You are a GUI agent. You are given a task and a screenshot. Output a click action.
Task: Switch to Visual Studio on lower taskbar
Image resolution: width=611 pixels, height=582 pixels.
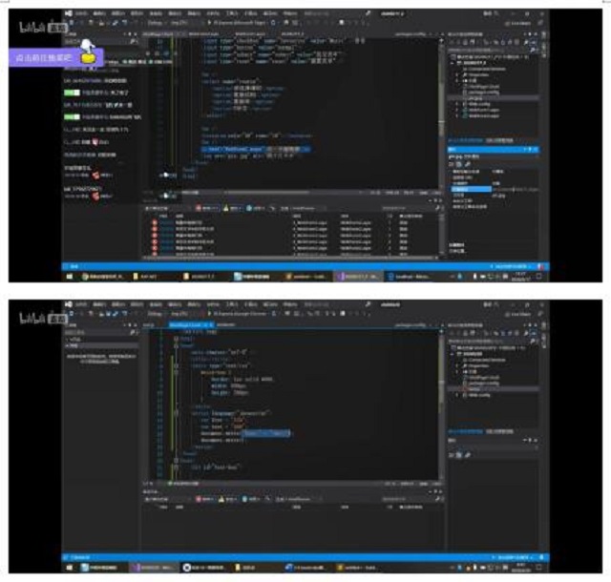click(x=153, y=567)
